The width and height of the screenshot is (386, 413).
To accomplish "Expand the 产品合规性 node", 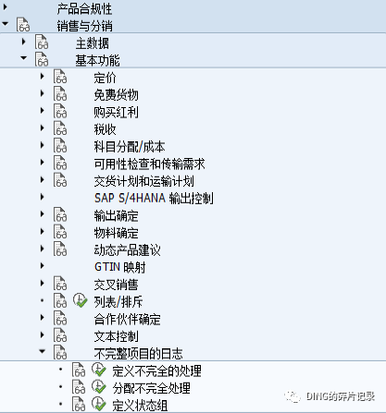I will click(x=6, y=6).
